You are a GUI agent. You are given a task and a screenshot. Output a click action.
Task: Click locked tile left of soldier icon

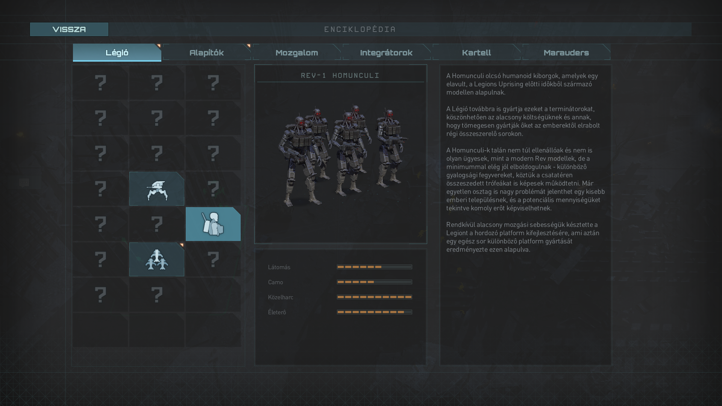coord(156,224)
